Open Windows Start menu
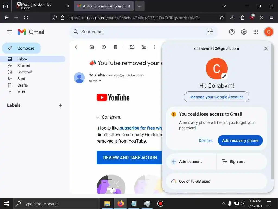This screenshot has height=209, width=278. (7, 204)
